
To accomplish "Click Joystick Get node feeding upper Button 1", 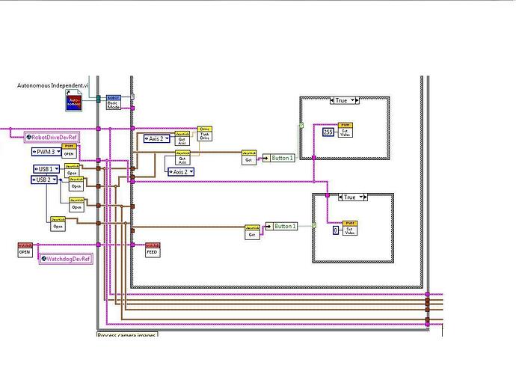I will [x=249, y=158].
